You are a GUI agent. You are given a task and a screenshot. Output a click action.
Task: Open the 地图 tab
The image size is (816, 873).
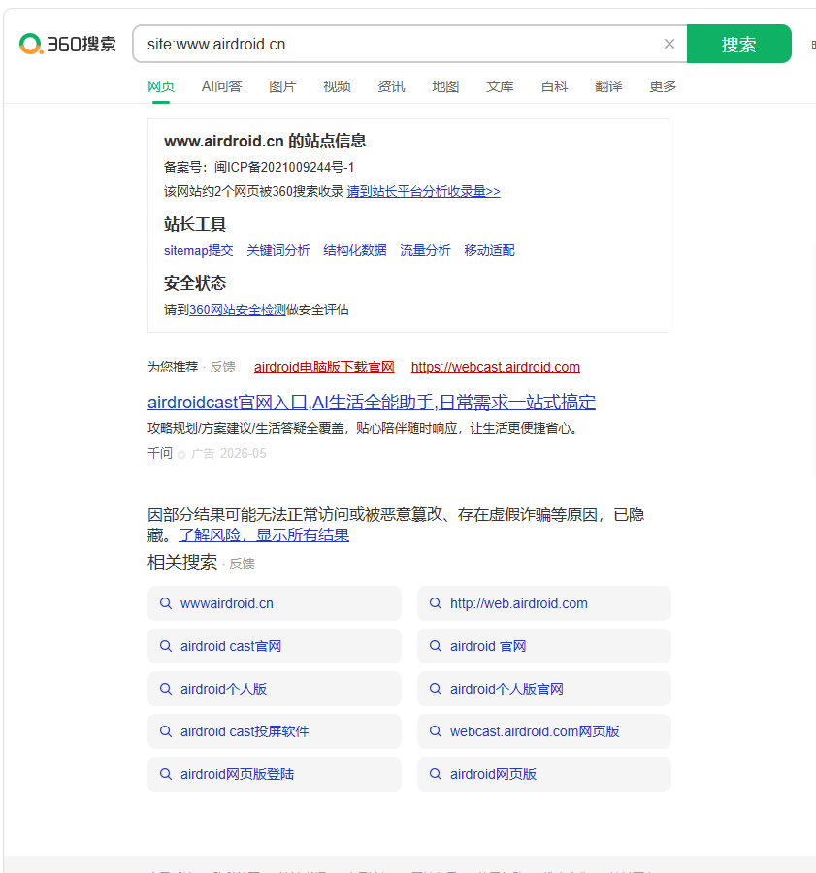445,87
